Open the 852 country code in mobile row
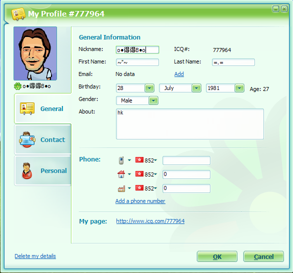Screen dimensions: 293x273 [x=150, y=160]
